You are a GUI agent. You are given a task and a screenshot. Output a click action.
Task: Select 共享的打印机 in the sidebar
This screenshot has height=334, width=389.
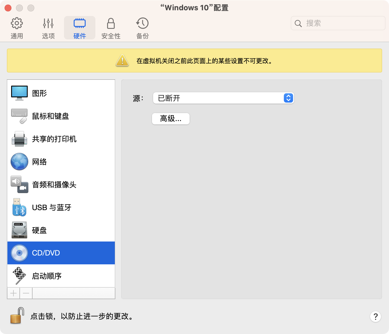coord(61,139)
